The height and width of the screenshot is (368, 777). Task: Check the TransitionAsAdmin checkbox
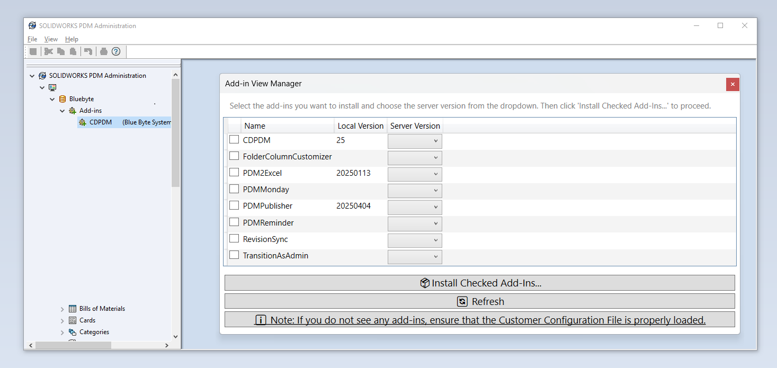click(x=234, y=255)
